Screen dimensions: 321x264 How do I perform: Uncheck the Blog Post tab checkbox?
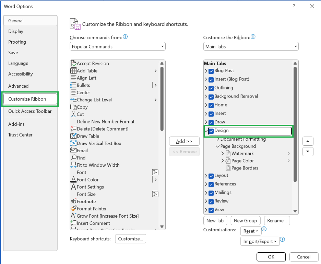(x=211, y=71)
